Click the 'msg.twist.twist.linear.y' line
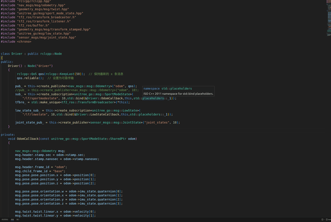Image resolution: width=331 pixels, height=222 pixels. 55,216
